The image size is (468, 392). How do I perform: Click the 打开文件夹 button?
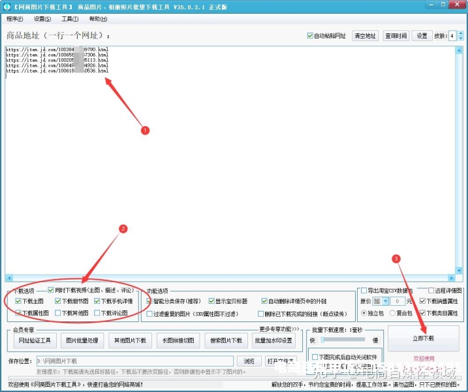click(x=281, y=361)
